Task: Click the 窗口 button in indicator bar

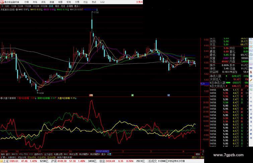Action: tap(8, 154)
